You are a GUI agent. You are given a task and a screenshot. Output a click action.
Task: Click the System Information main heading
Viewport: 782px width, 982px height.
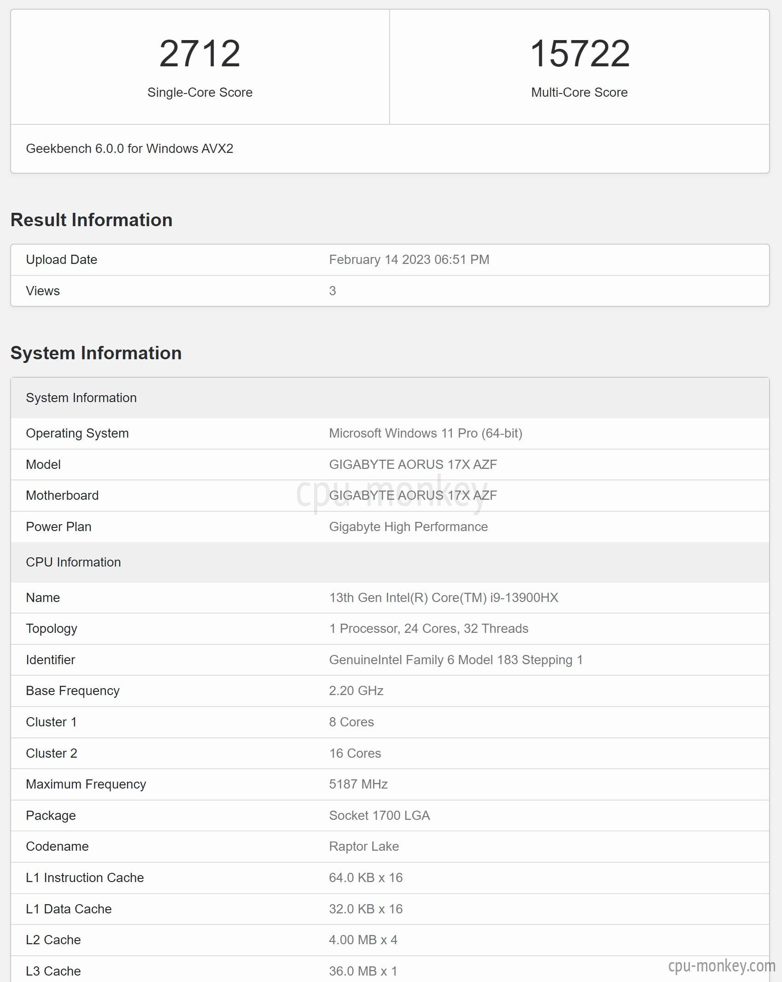point(96,353)
